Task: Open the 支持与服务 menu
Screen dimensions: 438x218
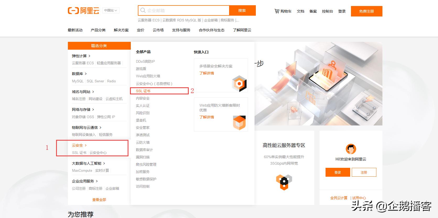Action: click(181, 30)
